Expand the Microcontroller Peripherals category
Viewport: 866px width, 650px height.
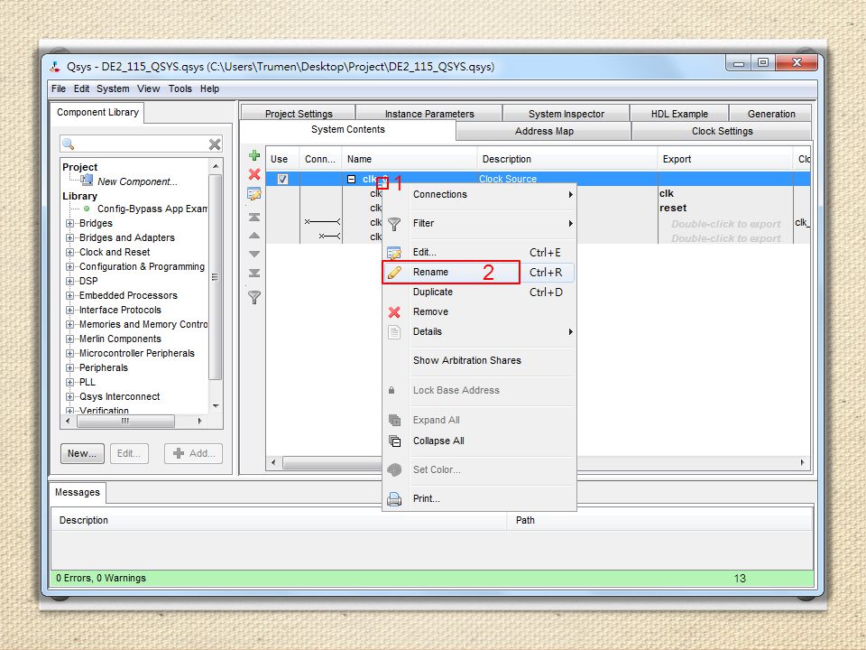70,353
